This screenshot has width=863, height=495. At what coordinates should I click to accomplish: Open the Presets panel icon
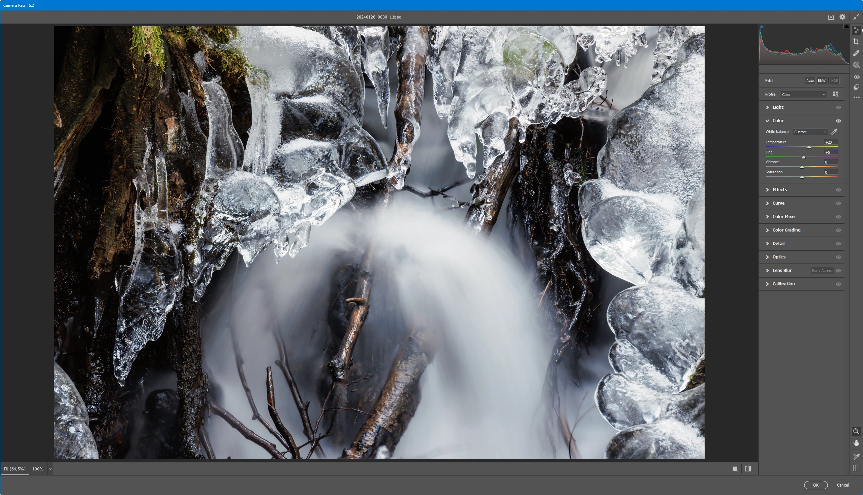(856, 87)
